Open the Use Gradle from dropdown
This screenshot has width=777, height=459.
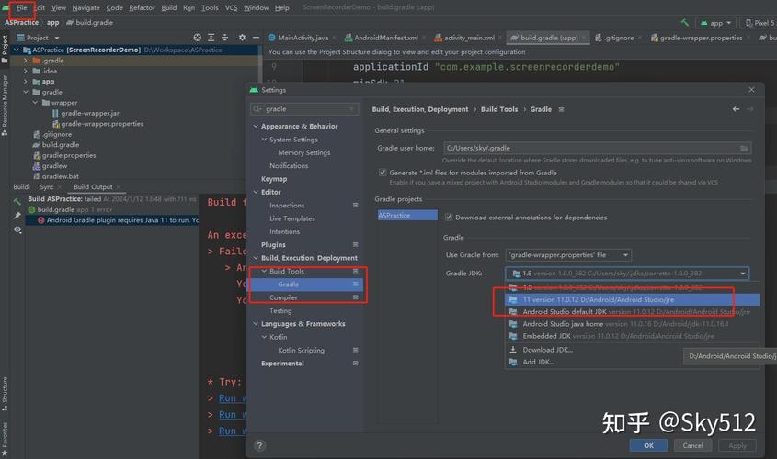[568, 255]
